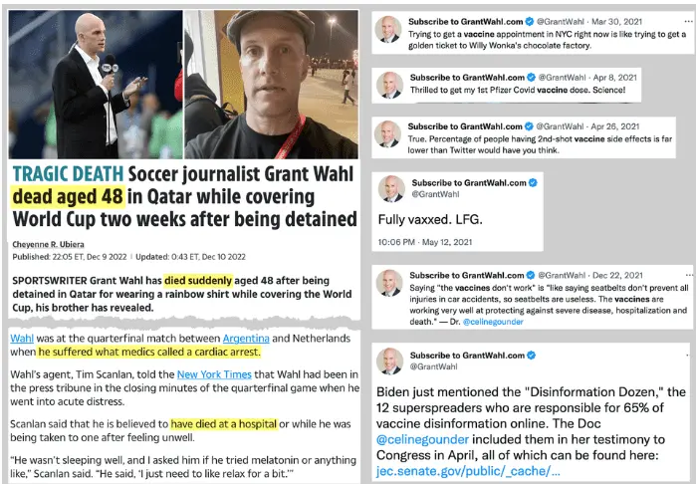Click verified badge on Apr 8, 2021 tweet
The height and width of the screenshot is (484, 696).
pos(531,78)
